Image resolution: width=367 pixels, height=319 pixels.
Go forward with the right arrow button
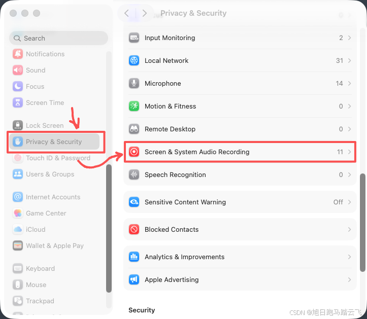(x=144, y=13)
